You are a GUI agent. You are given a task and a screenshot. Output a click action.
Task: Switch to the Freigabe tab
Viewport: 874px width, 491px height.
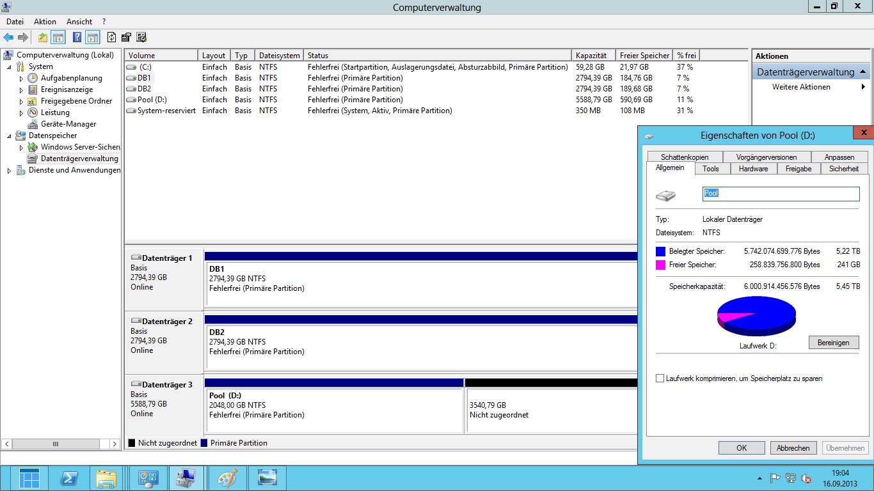click(x=799, y=169)
